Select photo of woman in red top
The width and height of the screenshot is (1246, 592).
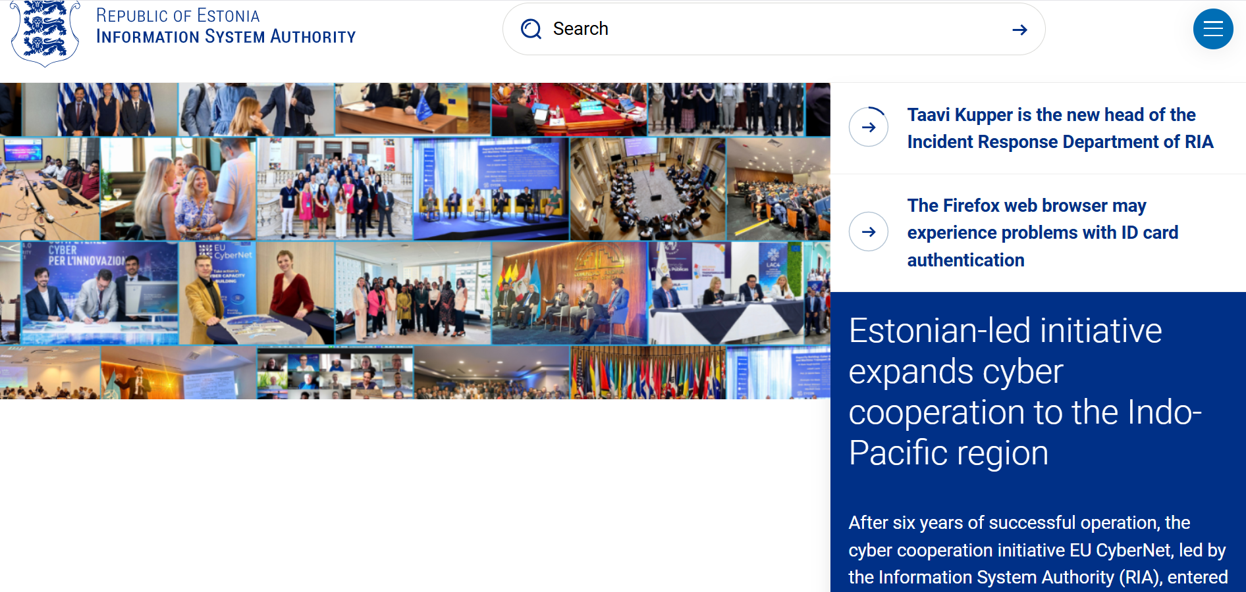pos(295,293)
